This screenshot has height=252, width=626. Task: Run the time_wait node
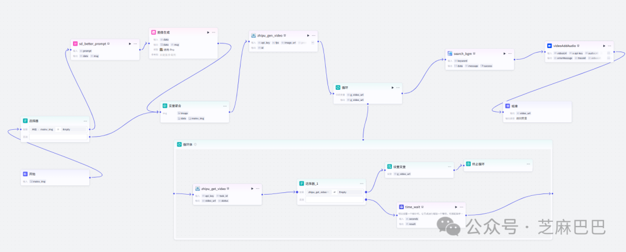coord(456,207)
